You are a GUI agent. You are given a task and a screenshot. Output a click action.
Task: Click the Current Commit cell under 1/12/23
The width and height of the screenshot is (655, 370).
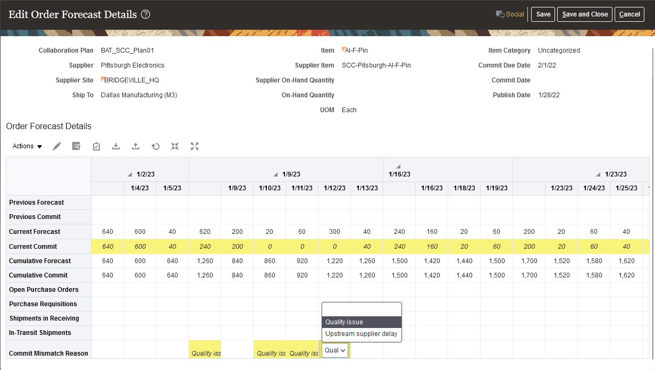click(334, 247)
